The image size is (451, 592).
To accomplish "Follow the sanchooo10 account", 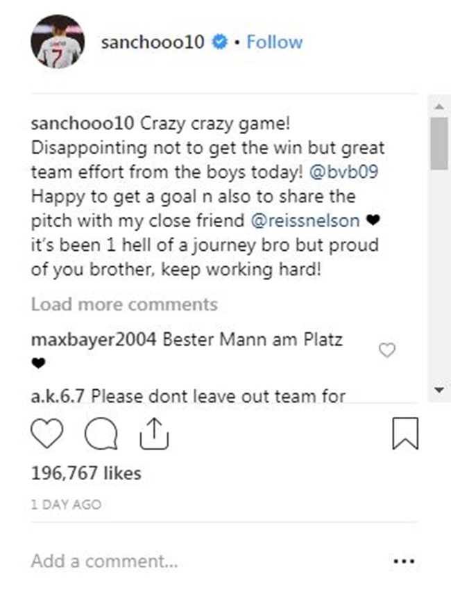I will 275,42.
